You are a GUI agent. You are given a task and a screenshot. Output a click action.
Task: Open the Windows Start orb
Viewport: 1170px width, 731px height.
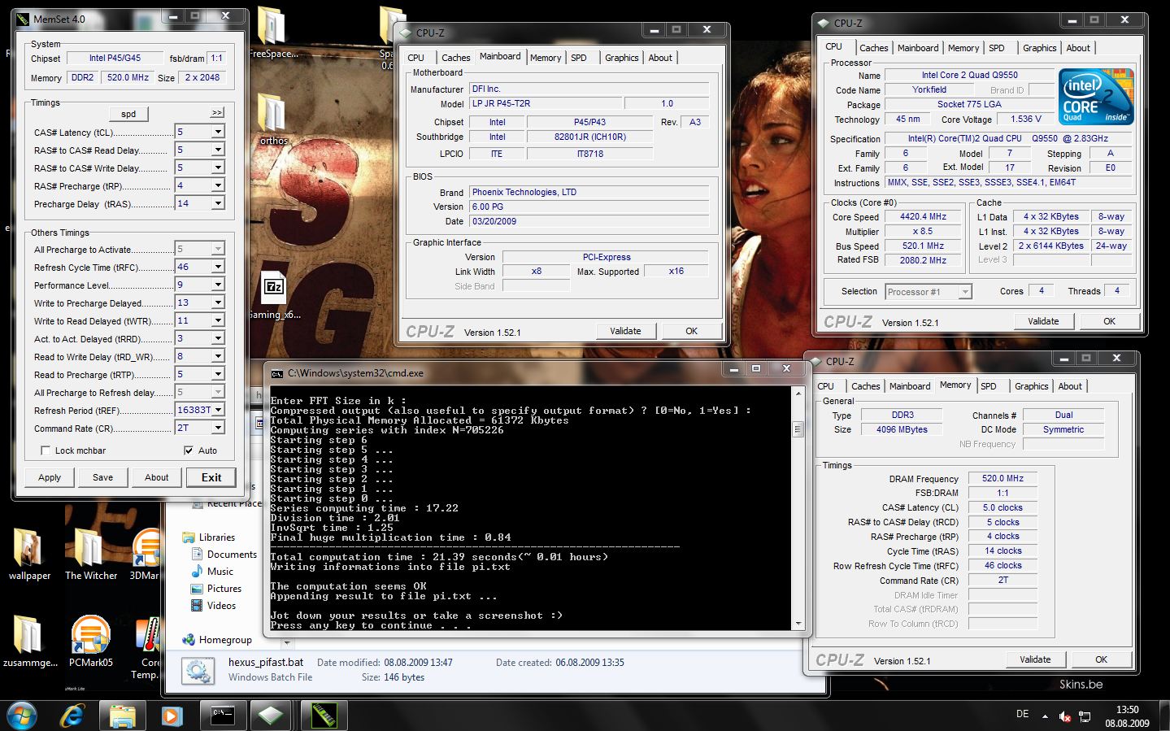tap(22, 715)
